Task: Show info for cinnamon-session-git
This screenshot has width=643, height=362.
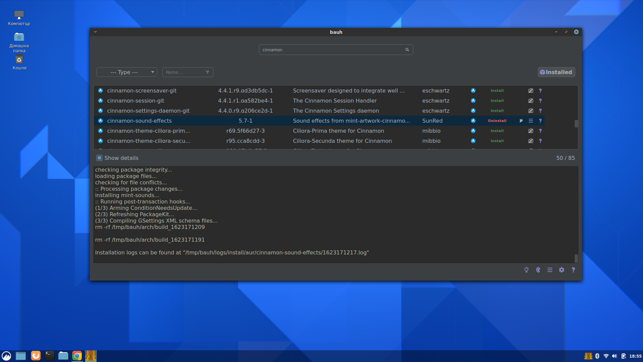Action: pyautogui.click(x=541, y=101)
